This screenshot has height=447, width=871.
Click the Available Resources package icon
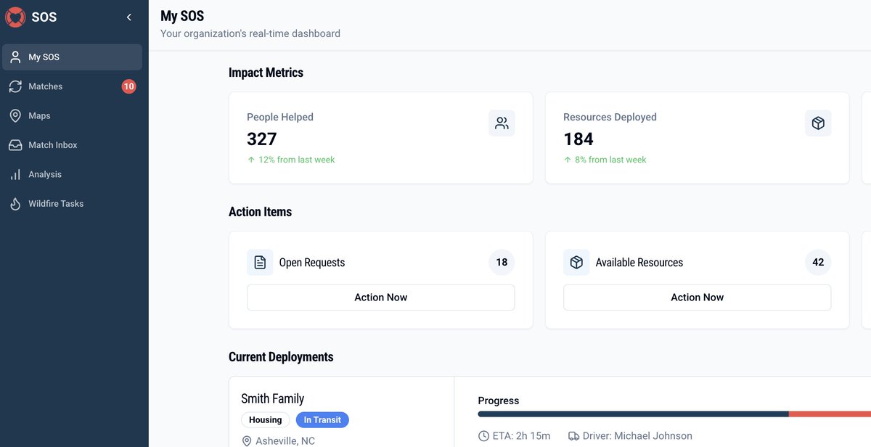pyautogui.click(x=576, y=263)
